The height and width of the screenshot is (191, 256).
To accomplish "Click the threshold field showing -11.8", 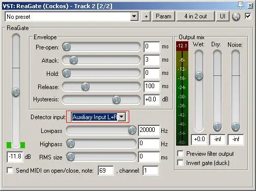I will [15, 157].
